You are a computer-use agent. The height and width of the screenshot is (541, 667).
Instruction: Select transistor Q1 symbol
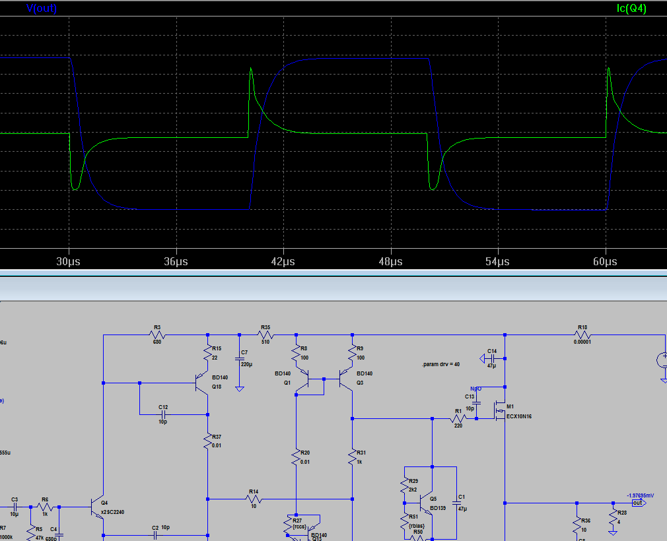302,379
